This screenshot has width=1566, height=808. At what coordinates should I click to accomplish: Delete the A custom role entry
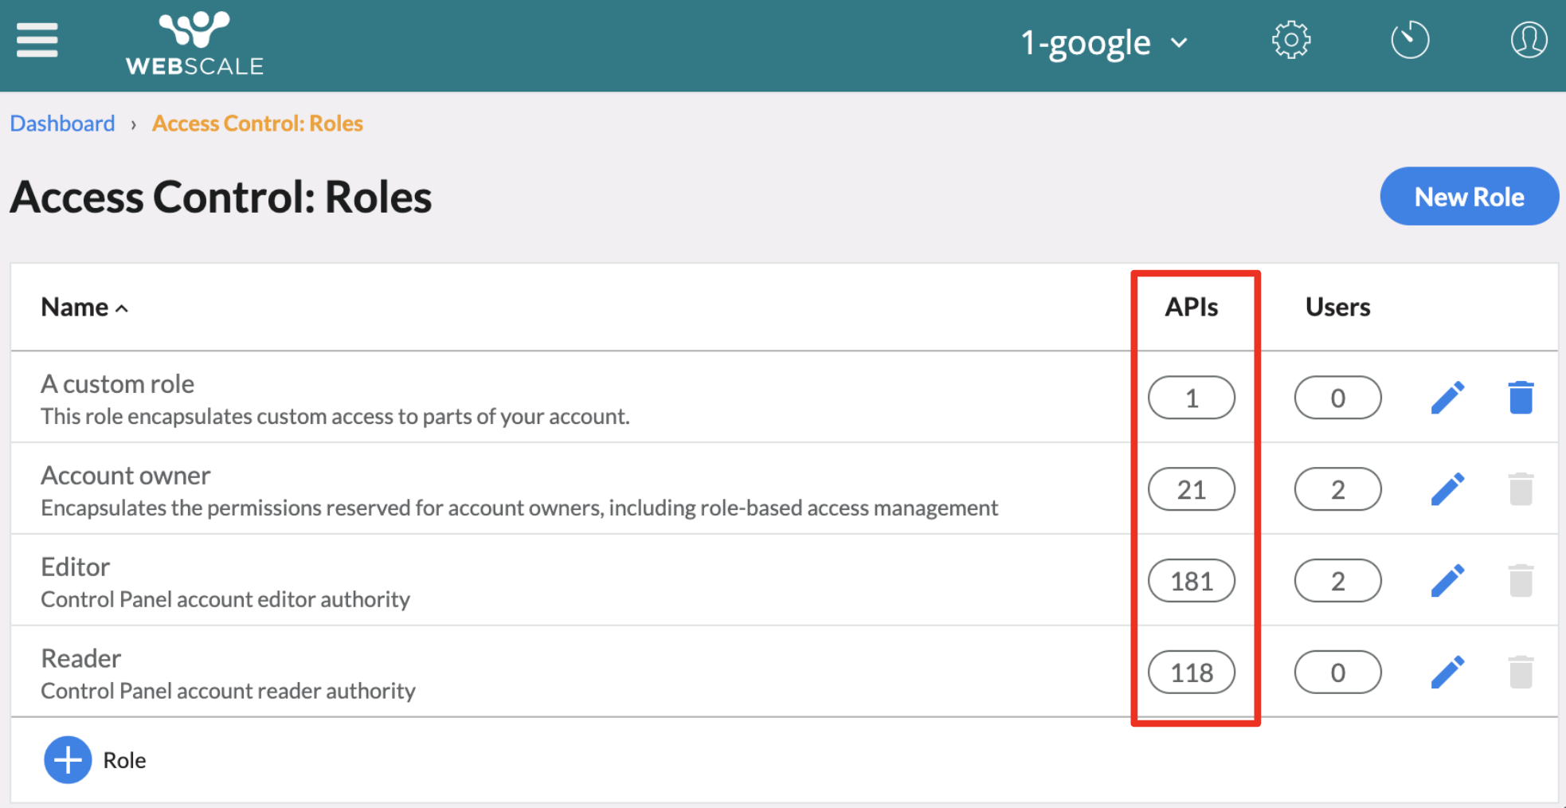tap(1520, 398)
